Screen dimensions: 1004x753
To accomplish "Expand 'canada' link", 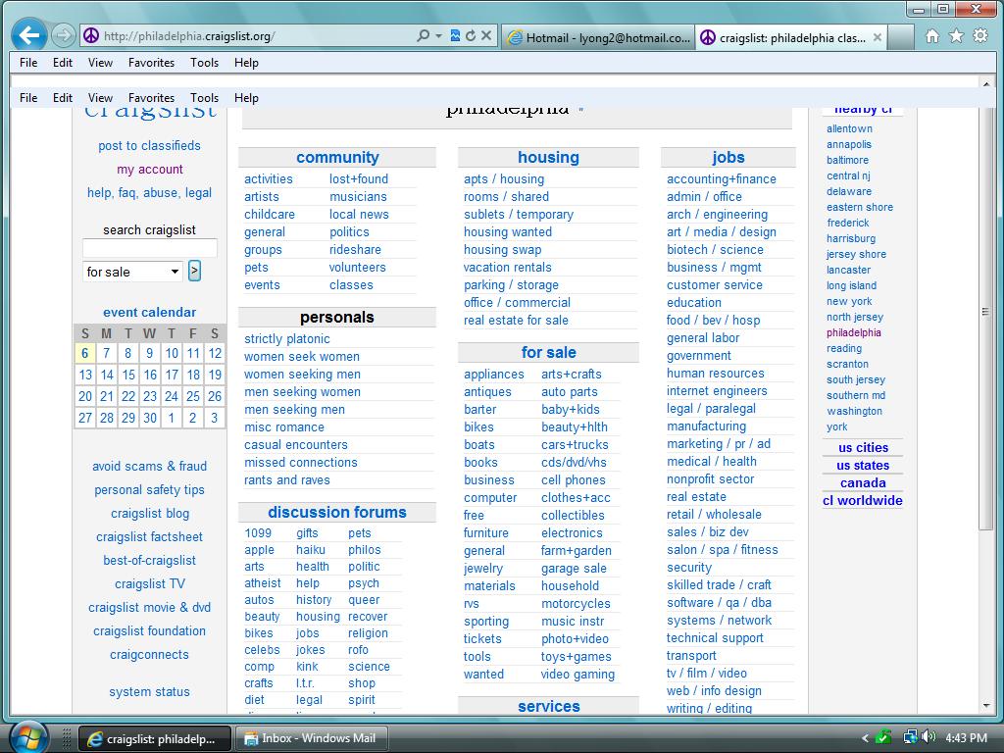I will [x=863, y=483].
